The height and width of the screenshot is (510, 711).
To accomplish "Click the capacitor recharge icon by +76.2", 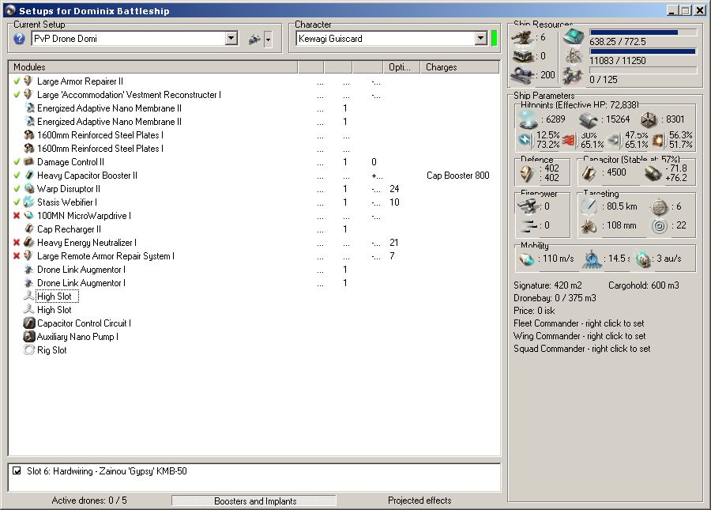I will (653, 173).
